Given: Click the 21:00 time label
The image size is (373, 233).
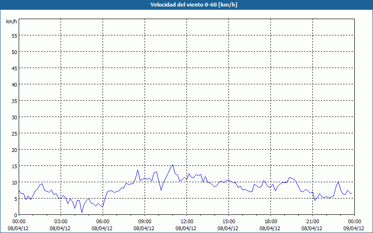Looking at the screenshot, I should (312, 222).
